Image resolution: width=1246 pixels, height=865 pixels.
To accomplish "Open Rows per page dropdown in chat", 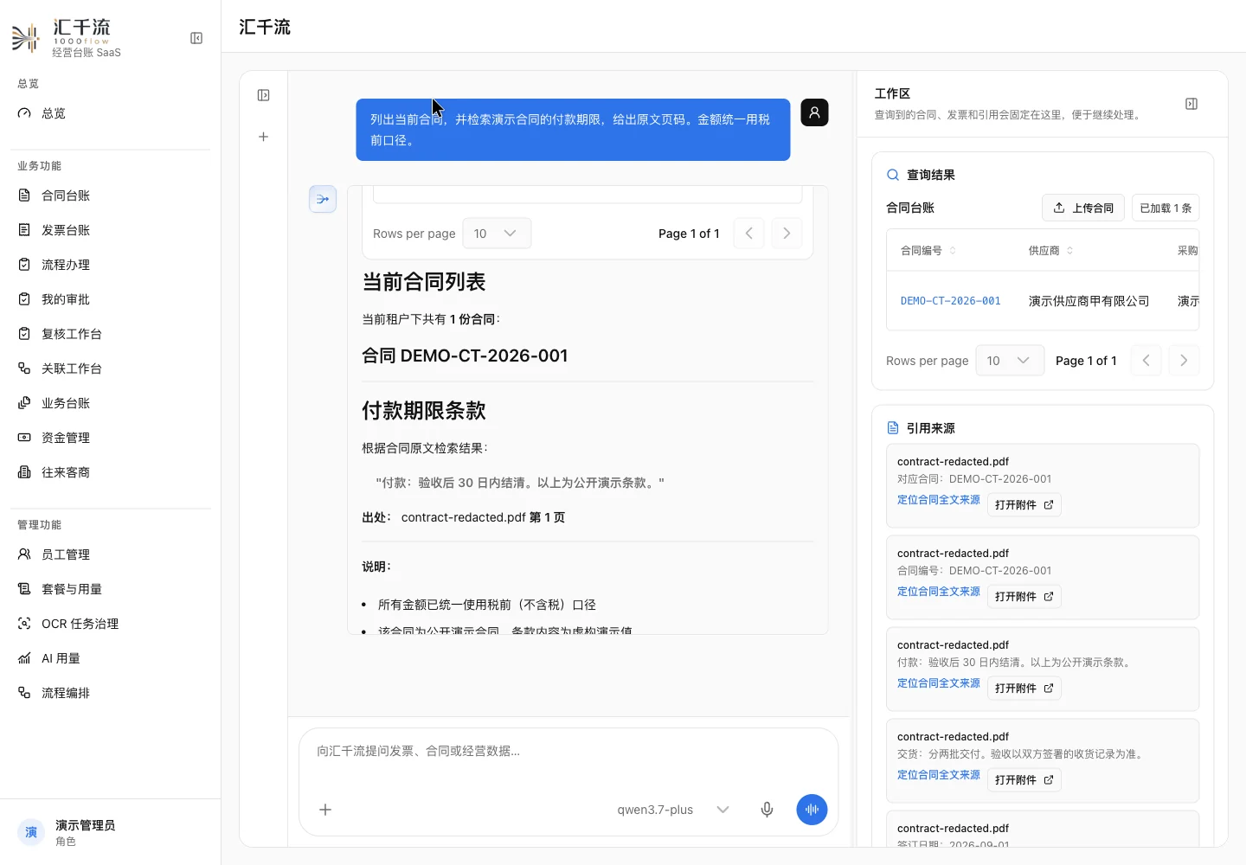I will (x=497, y=234).
